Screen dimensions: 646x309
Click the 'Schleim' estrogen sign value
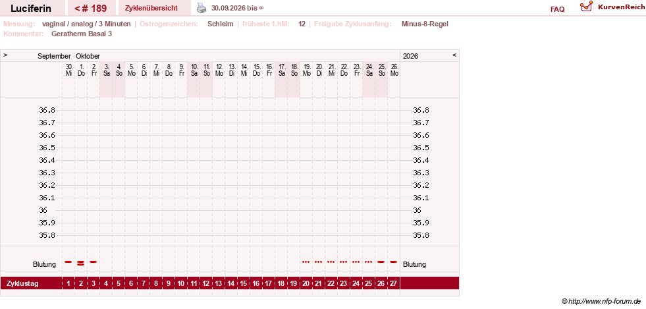pos(221,24)
